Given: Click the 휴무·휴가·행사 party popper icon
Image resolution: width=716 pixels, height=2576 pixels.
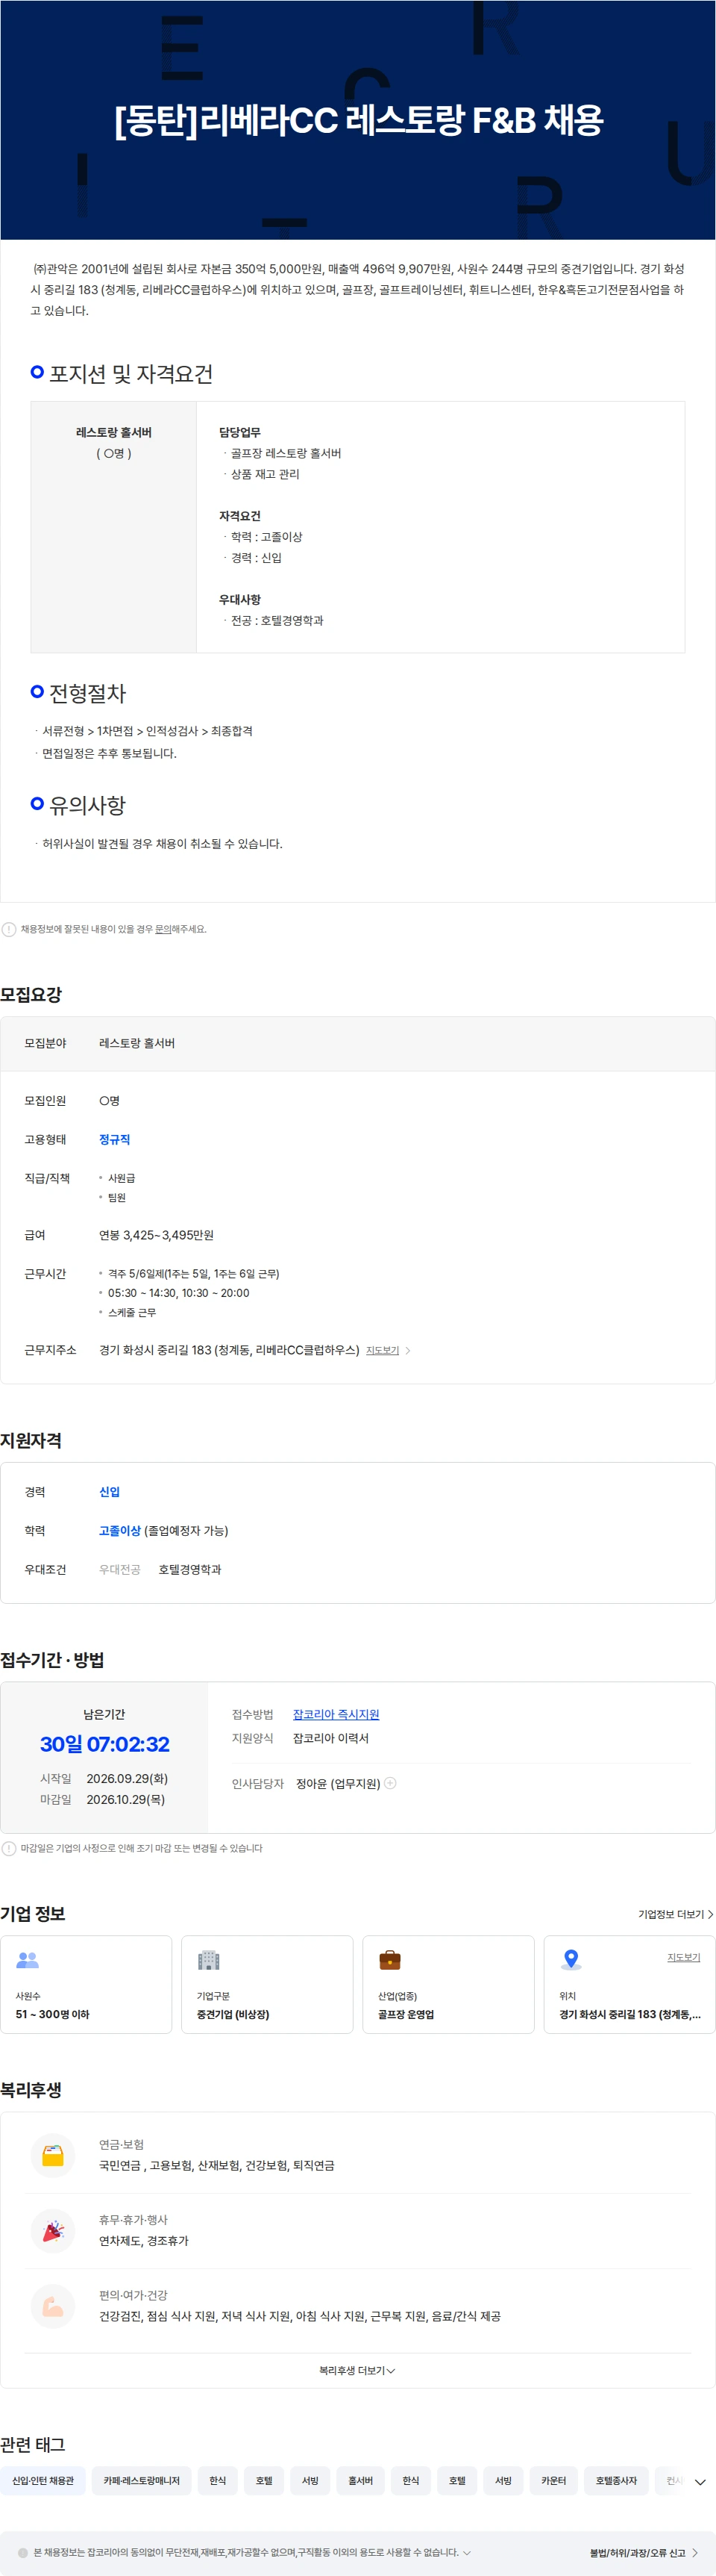Looking at the screenshot, I should (53, 2231).
